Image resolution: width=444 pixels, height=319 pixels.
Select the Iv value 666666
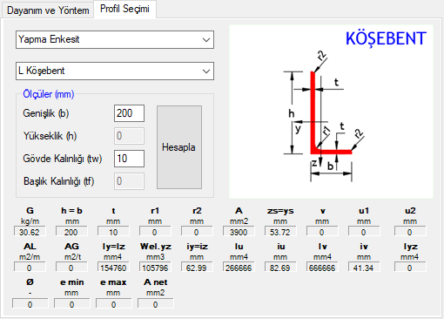[322, 268]
